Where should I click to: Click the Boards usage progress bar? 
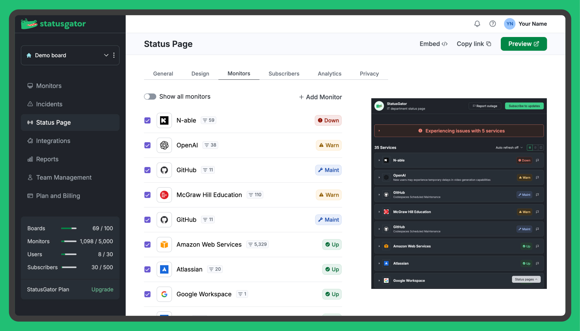(x=69, y=228)
